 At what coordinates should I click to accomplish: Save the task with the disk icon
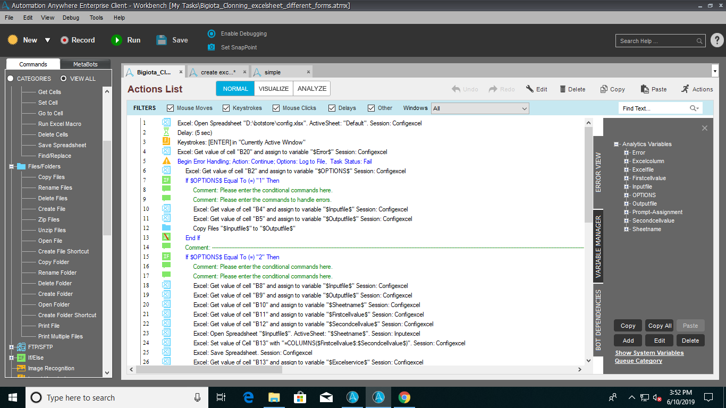162,40
